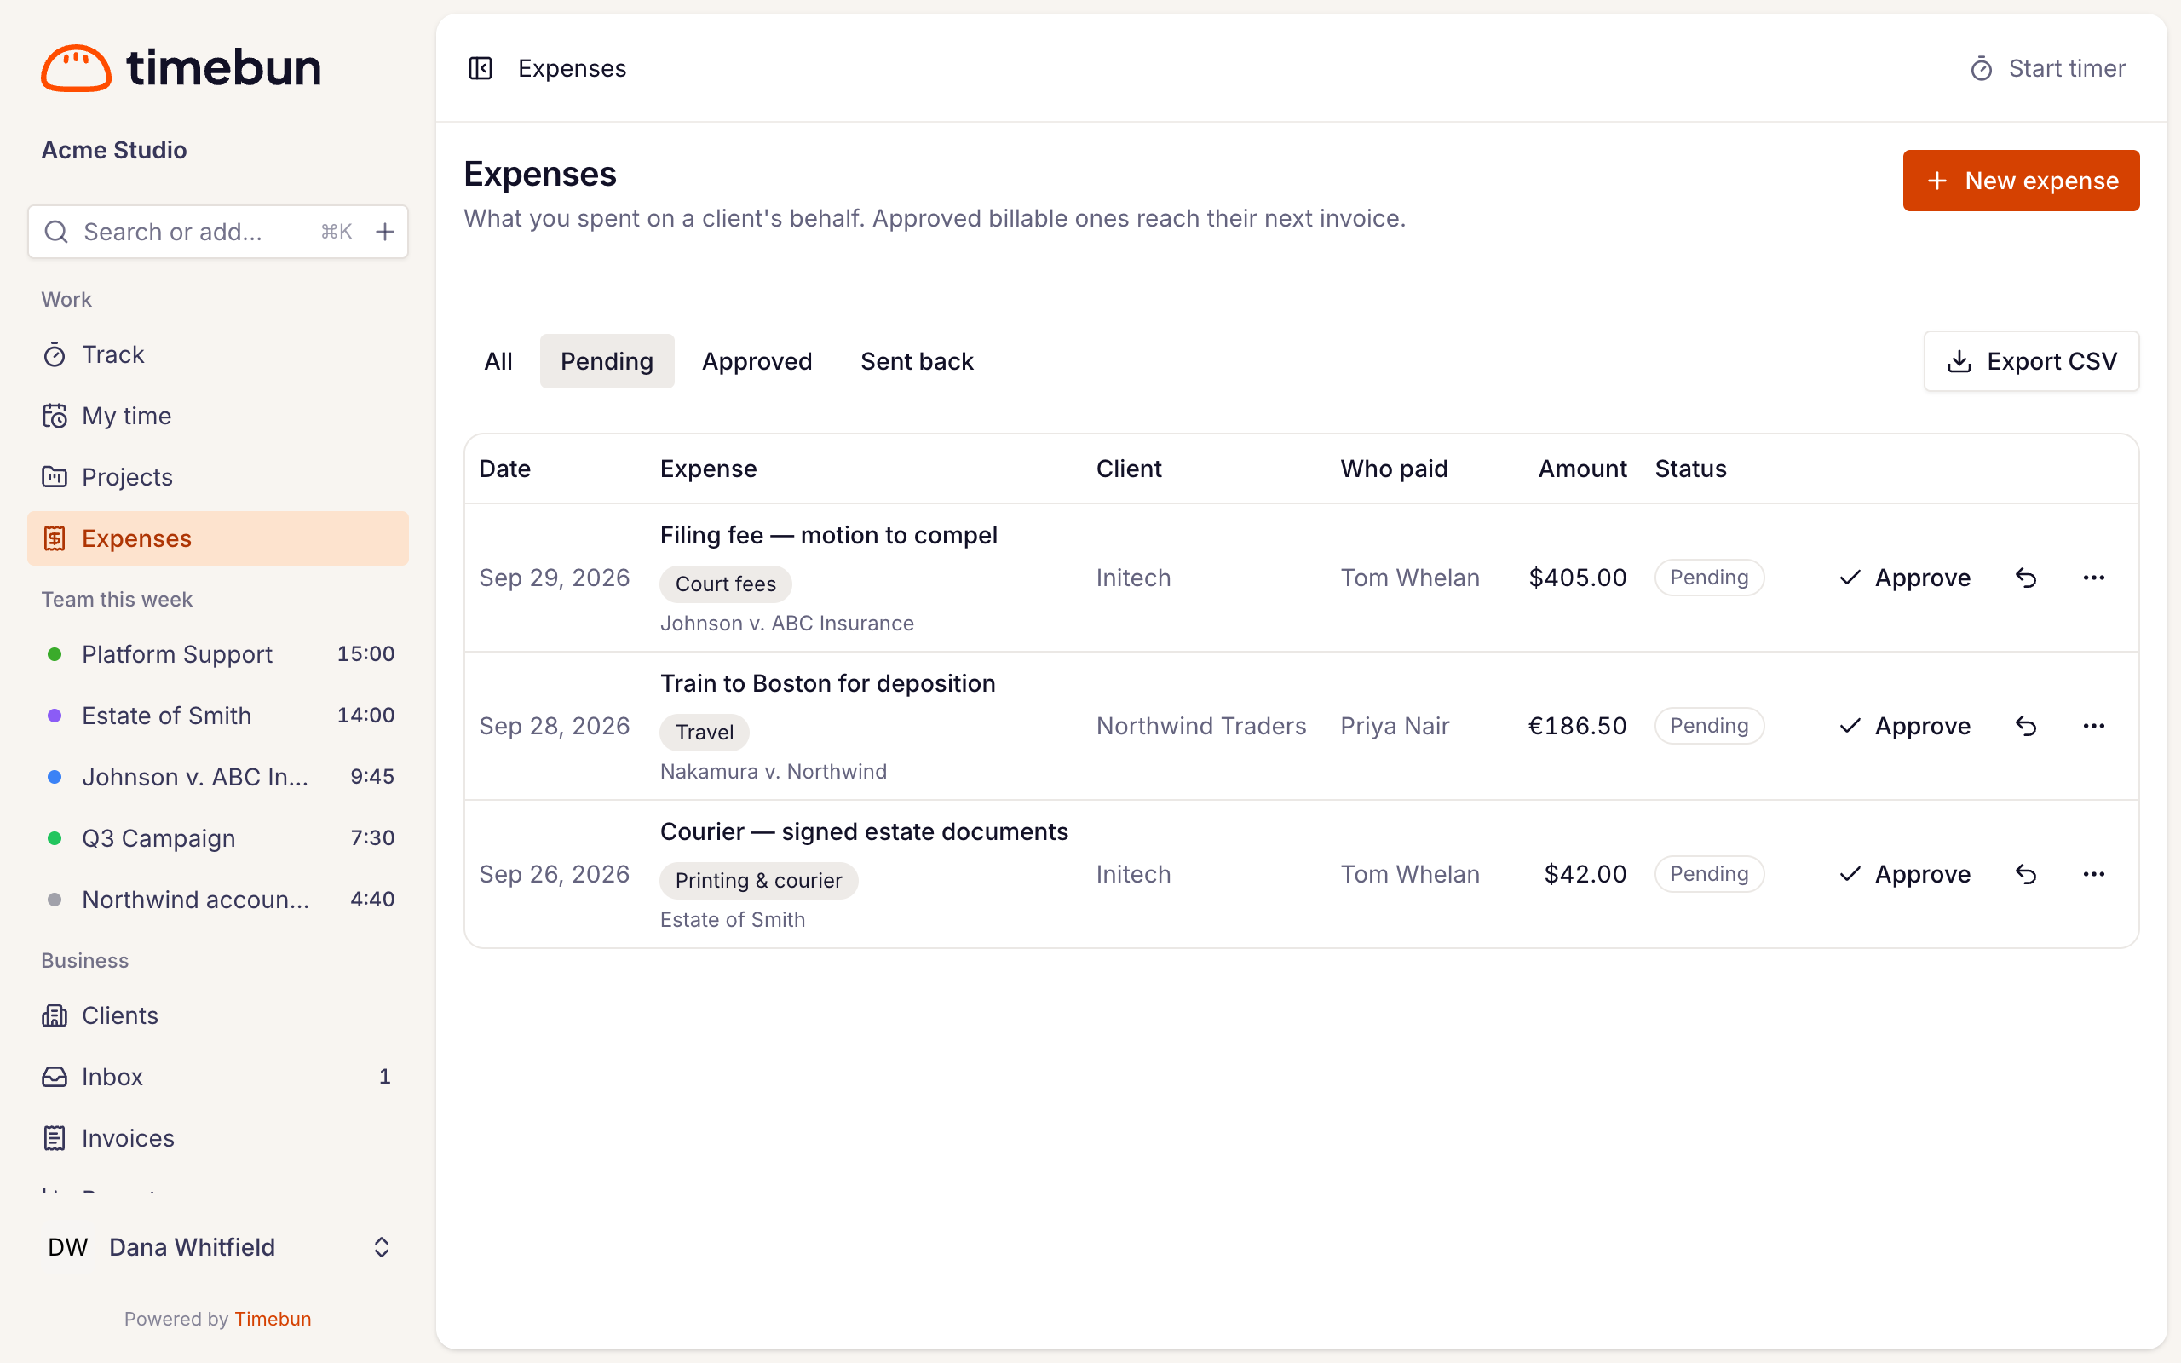This screenshot has height=1363, width=2181.
Task: Open Projects in the sidebar
Action: (218, 477)
